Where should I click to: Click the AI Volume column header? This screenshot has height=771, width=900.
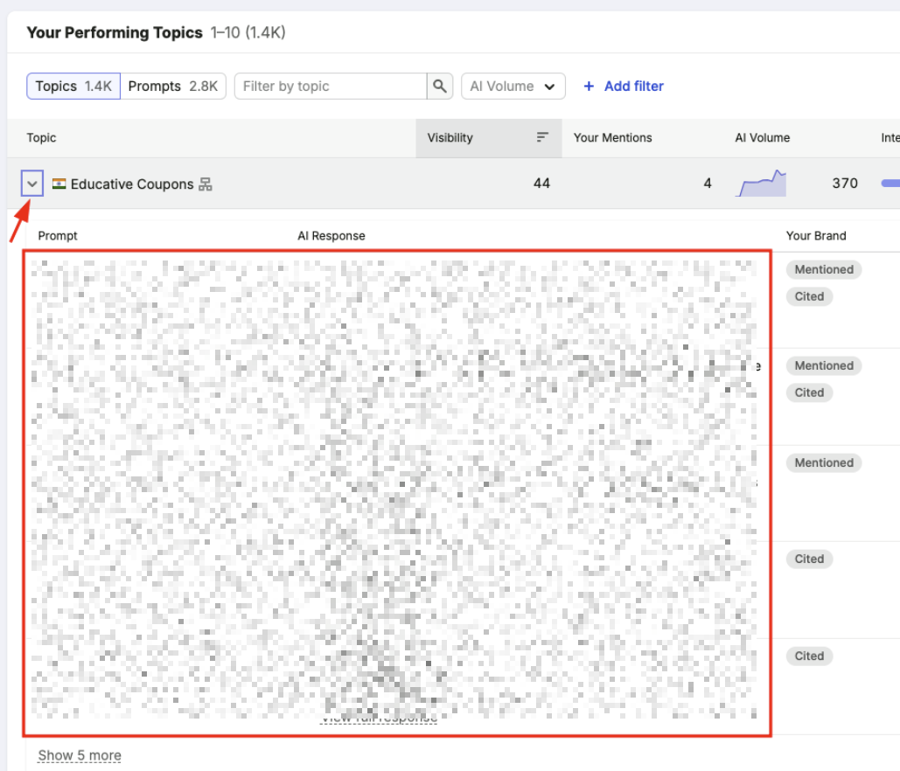[x=763, y=138]
